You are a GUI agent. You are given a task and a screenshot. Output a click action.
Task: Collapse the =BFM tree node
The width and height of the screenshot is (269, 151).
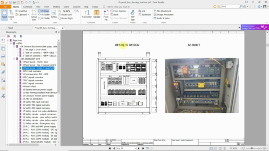(x=11, y=44)
